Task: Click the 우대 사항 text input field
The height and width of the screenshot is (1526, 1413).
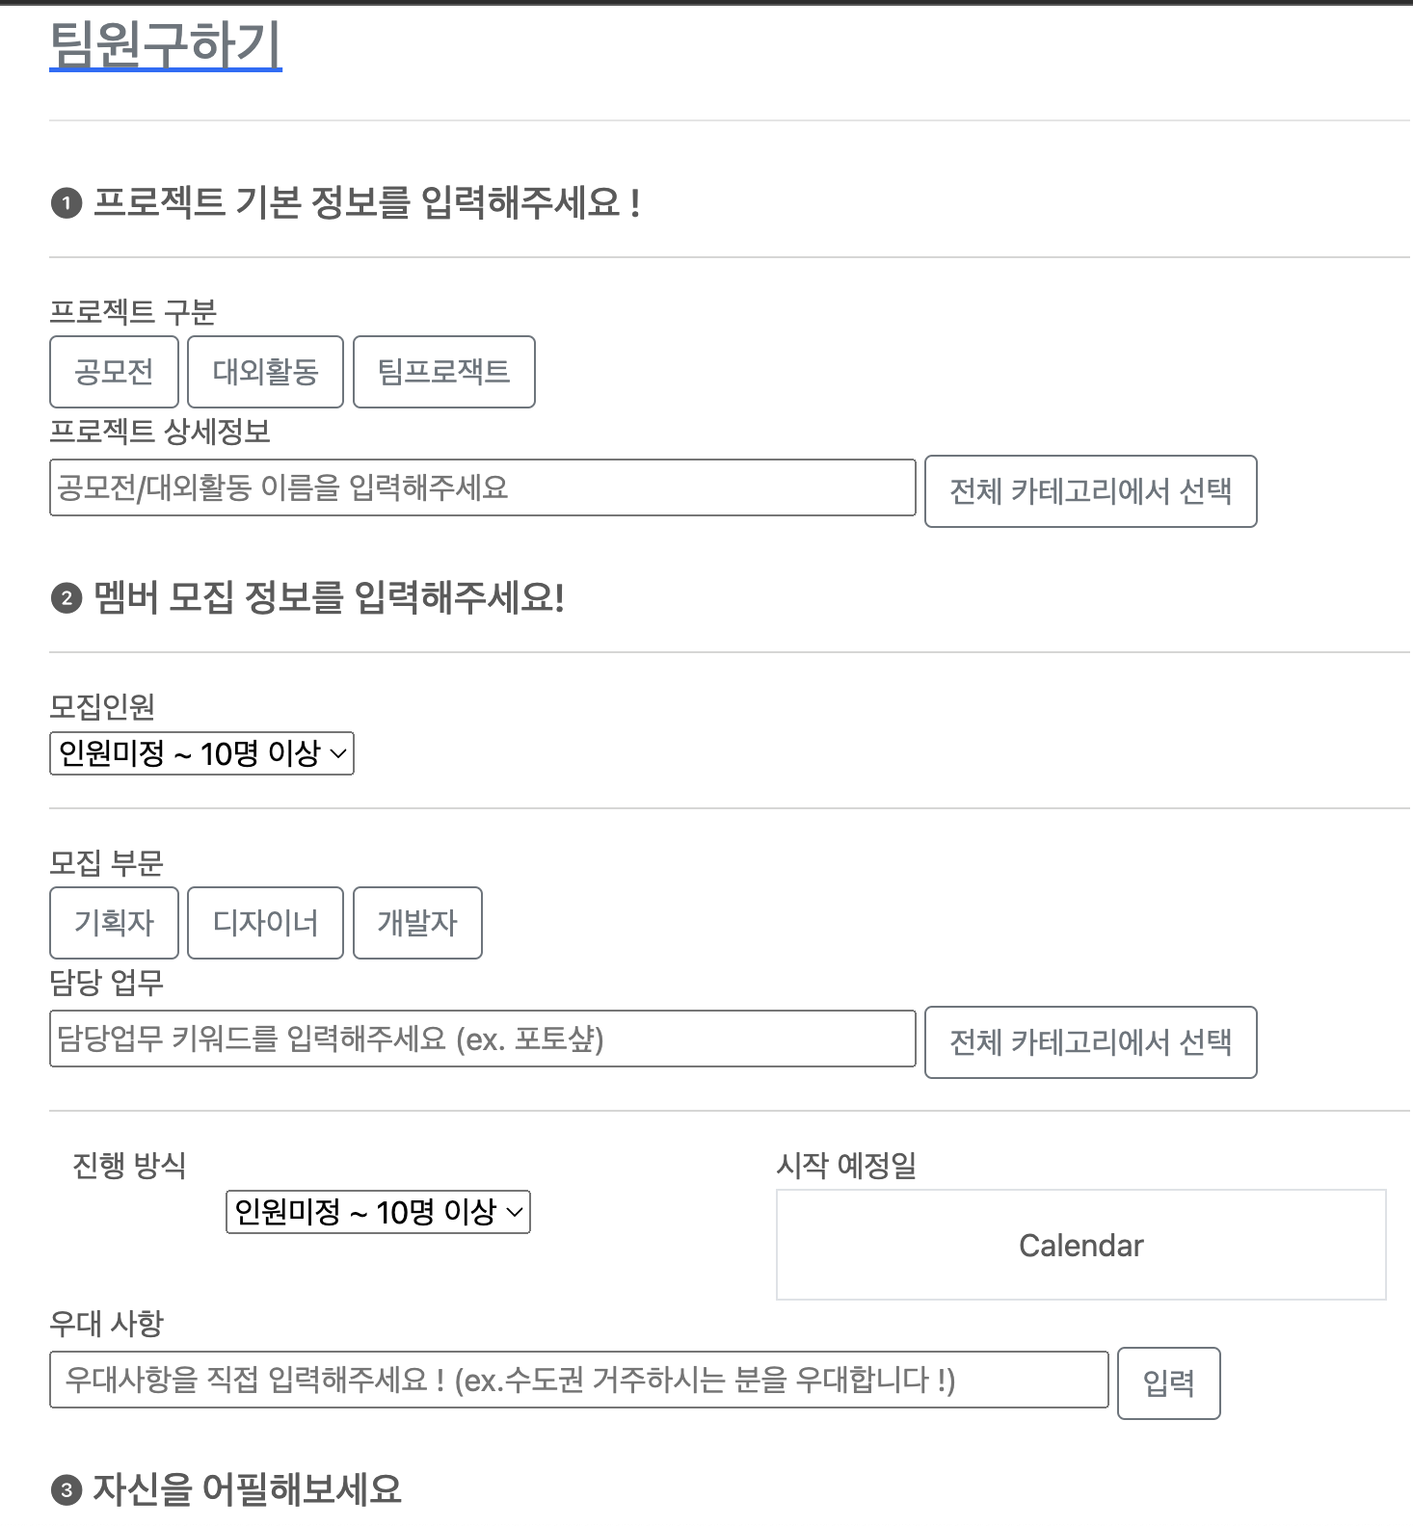Action: click(578, 1380)
